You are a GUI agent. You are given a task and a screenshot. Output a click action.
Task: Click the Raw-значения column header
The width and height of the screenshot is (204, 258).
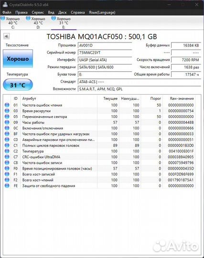pyautogui.click(x=179, y=98)
